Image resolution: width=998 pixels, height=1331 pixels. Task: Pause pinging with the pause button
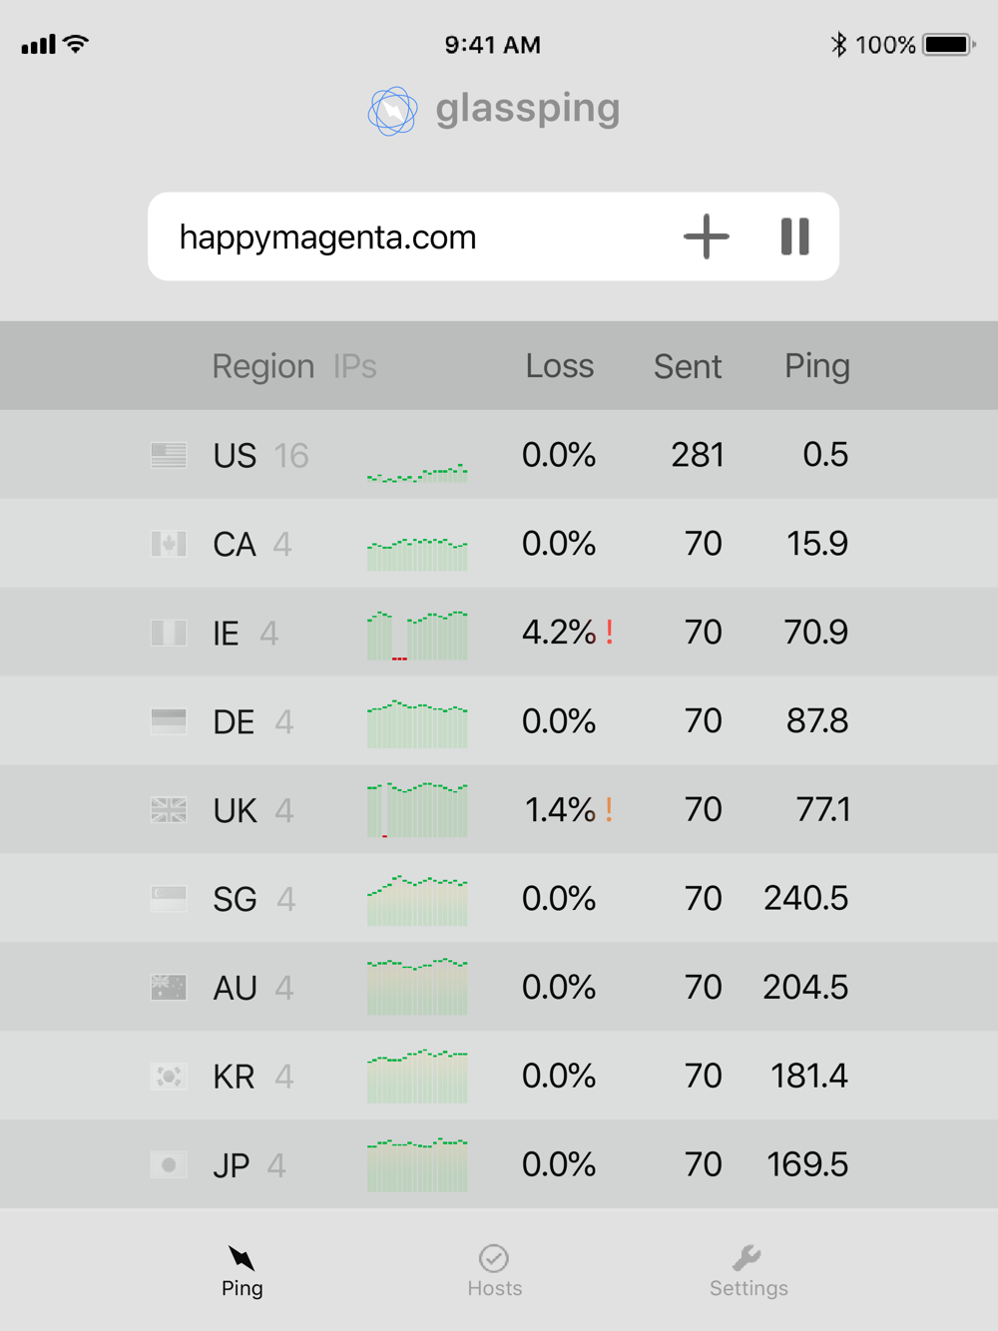click(x=794, y=236)
